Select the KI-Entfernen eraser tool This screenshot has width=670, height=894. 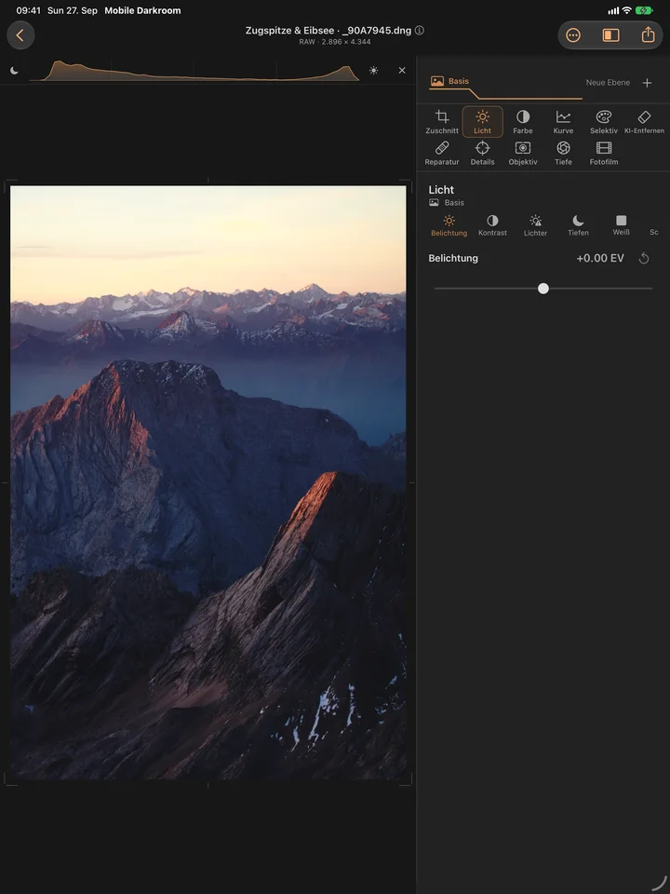click(644, 122)
